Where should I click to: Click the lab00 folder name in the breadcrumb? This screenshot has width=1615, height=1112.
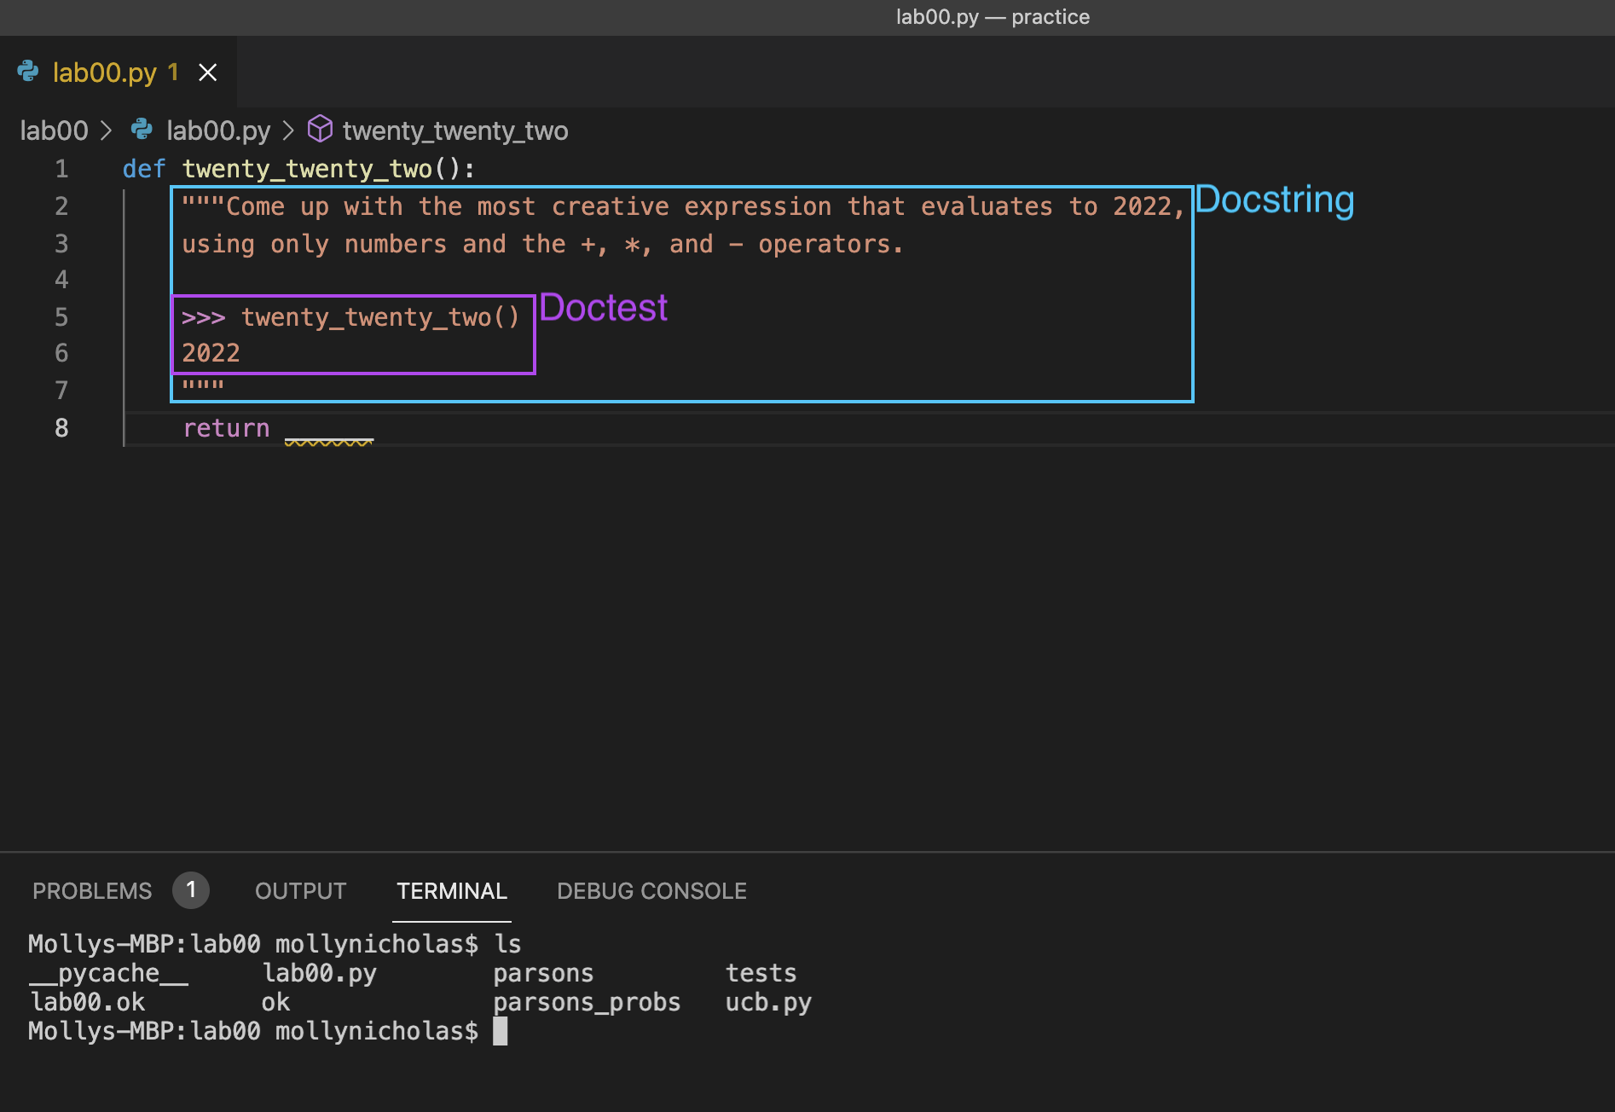coord(54,130)
